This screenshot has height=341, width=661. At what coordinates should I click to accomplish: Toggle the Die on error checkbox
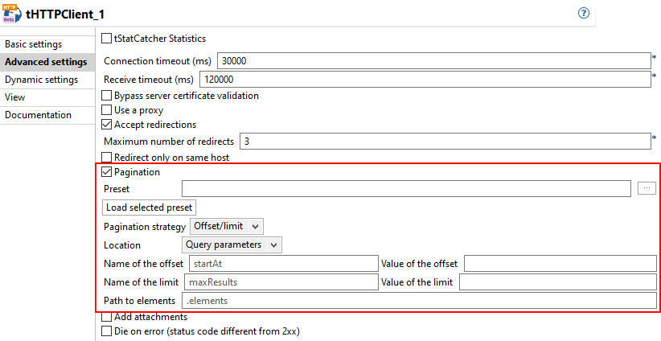click(107, 331)
